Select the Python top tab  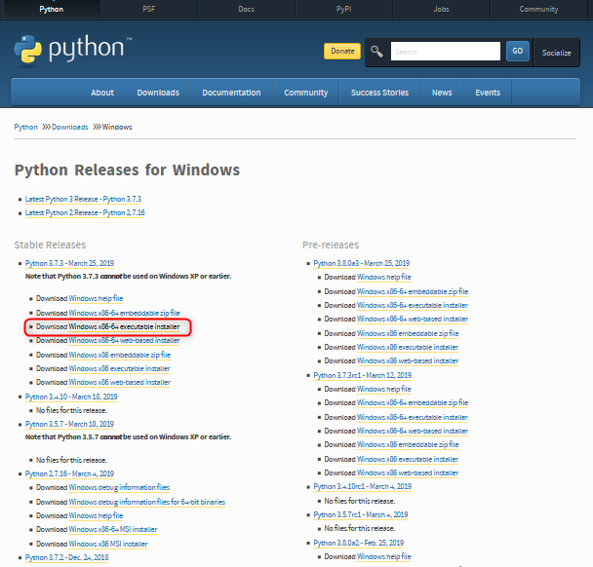tap(52, 9)
